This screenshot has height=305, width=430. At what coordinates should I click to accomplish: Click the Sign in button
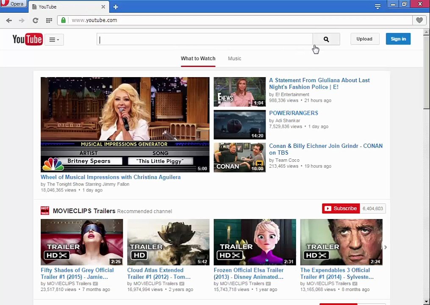(x=398, y=39)
